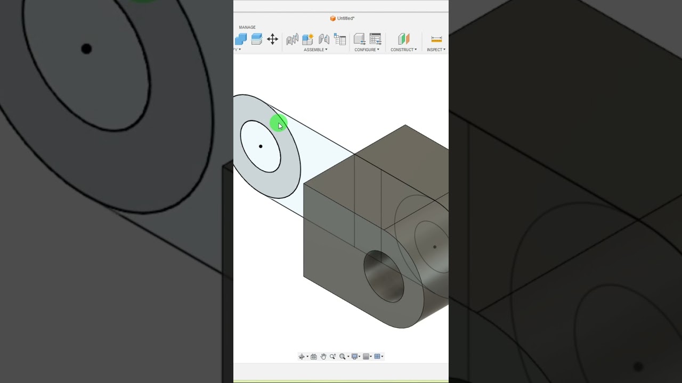Image resolution: width=682 pixels, height=383 pixels.
Task: Open the Bill of Materials table icon
Action: coord(340,39)
